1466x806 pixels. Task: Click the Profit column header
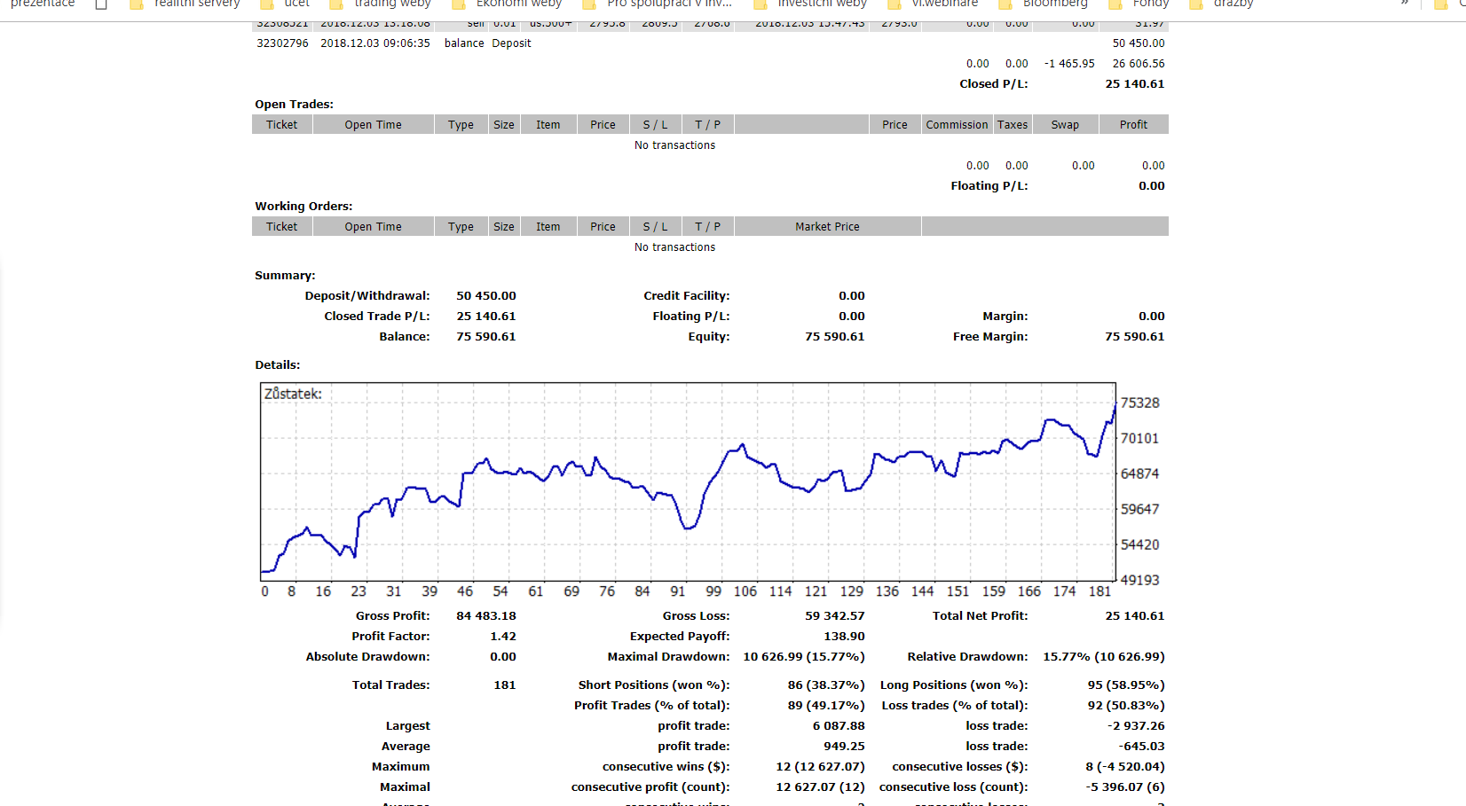point(1133,125)
